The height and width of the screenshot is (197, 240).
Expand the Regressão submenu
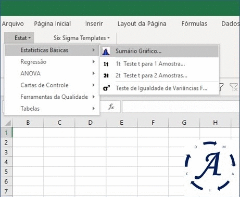[x=52, y=62]
